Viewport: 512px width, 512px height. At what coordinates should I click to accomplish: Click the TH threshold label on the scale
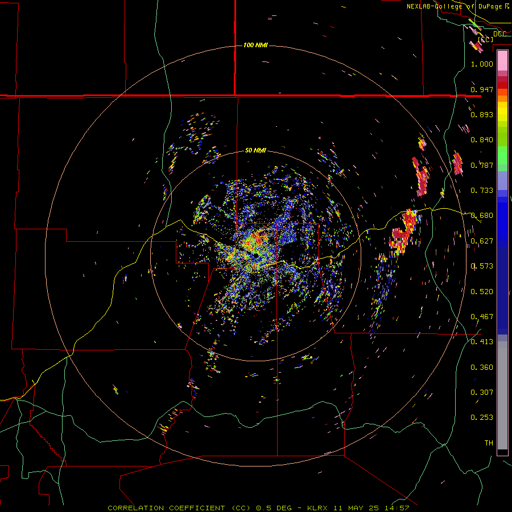489,443
